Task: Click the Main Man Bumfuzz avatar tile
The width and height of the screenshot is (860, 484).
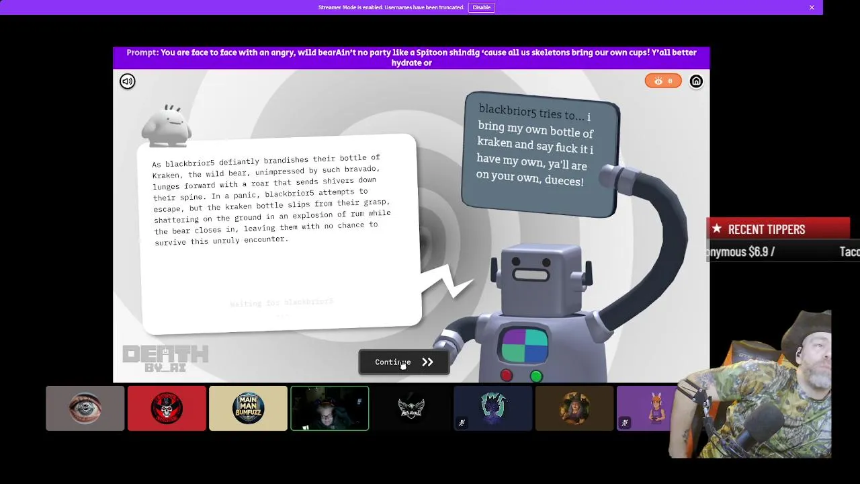Action: coord(248,408)
